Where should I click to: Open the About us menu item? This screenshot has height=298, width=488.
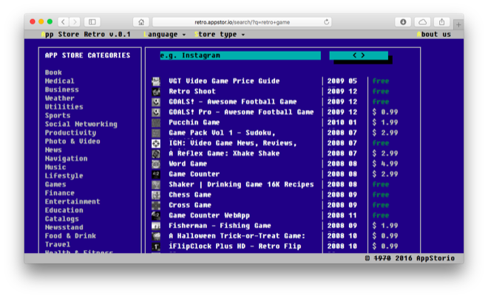click(434, 35)
